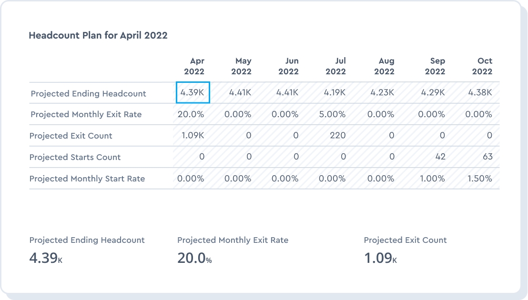Click the Headcount Plan for April 2022 title
The image size is (528, 300).
point(98,35)
